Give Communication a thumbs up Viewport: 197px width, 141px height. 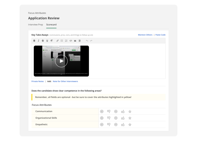pyautogui.click(x=123, y=111)
